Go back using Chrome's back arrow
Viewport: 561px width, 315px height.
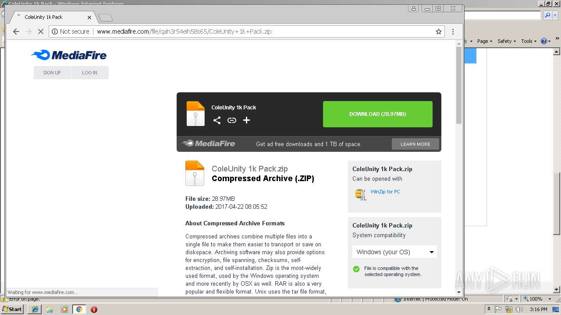coord(16,31)
